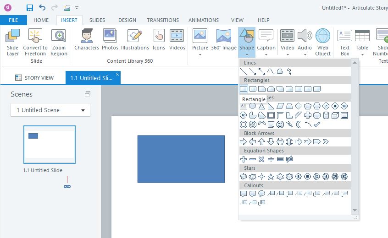388x238 pixels.
Task: Pick the Diamond basic shape
Action: [299, 106]
